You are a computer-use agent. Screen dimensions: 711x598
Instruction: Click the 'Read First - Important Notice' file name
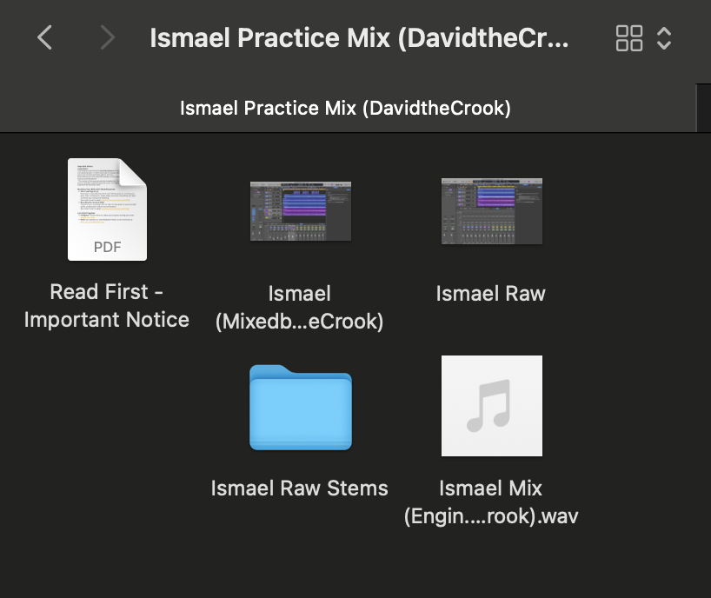[107, 305]
